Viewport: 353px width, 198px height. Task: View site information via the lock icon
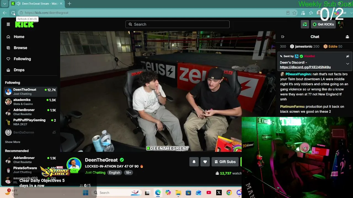point(21,13)
